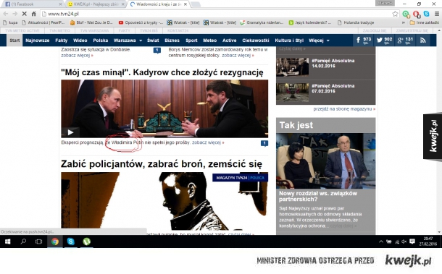Viewport: 442px width, 274px height.
Task: Show more bookmarks chevron
Action: 404,22
